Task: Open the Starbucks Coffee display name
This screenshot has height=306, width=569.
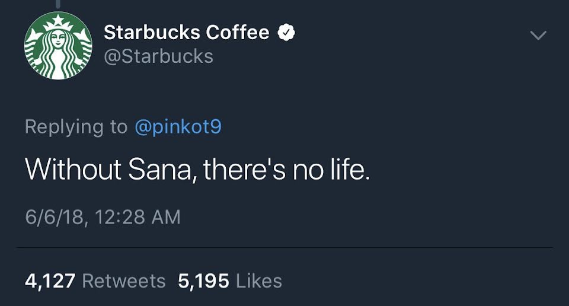Action: [186, 33]
